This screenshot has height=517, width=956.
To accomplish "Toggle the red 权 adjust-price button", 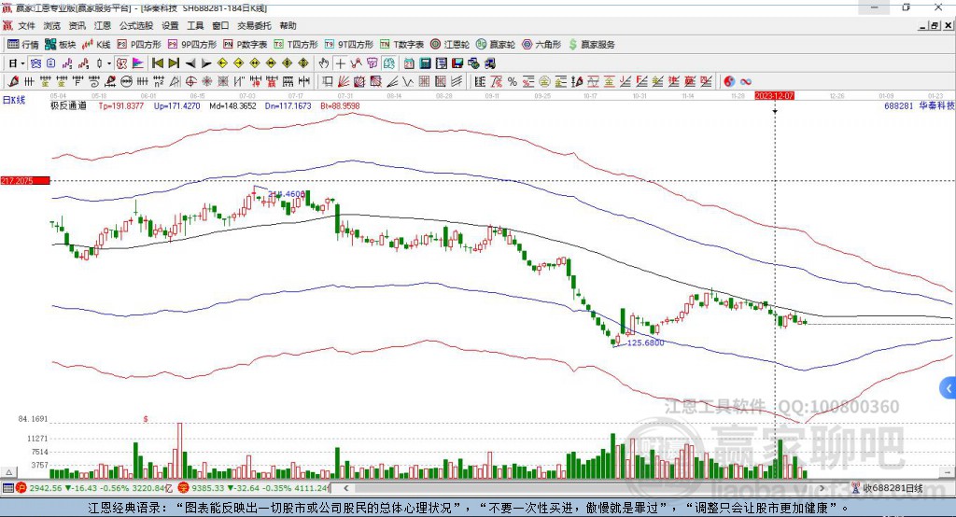I will coord(122,63).
